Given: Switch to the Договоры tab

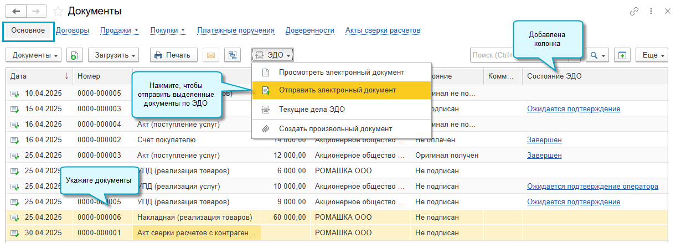Looking at the screenshot, I should 73,30.
